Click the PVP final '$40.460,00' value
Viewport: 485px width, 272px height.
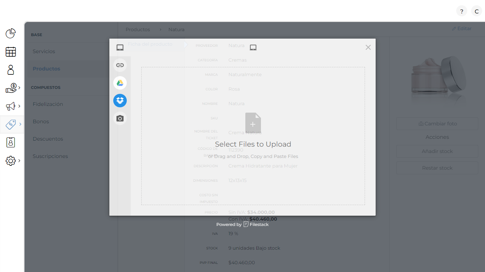[241, 262]
